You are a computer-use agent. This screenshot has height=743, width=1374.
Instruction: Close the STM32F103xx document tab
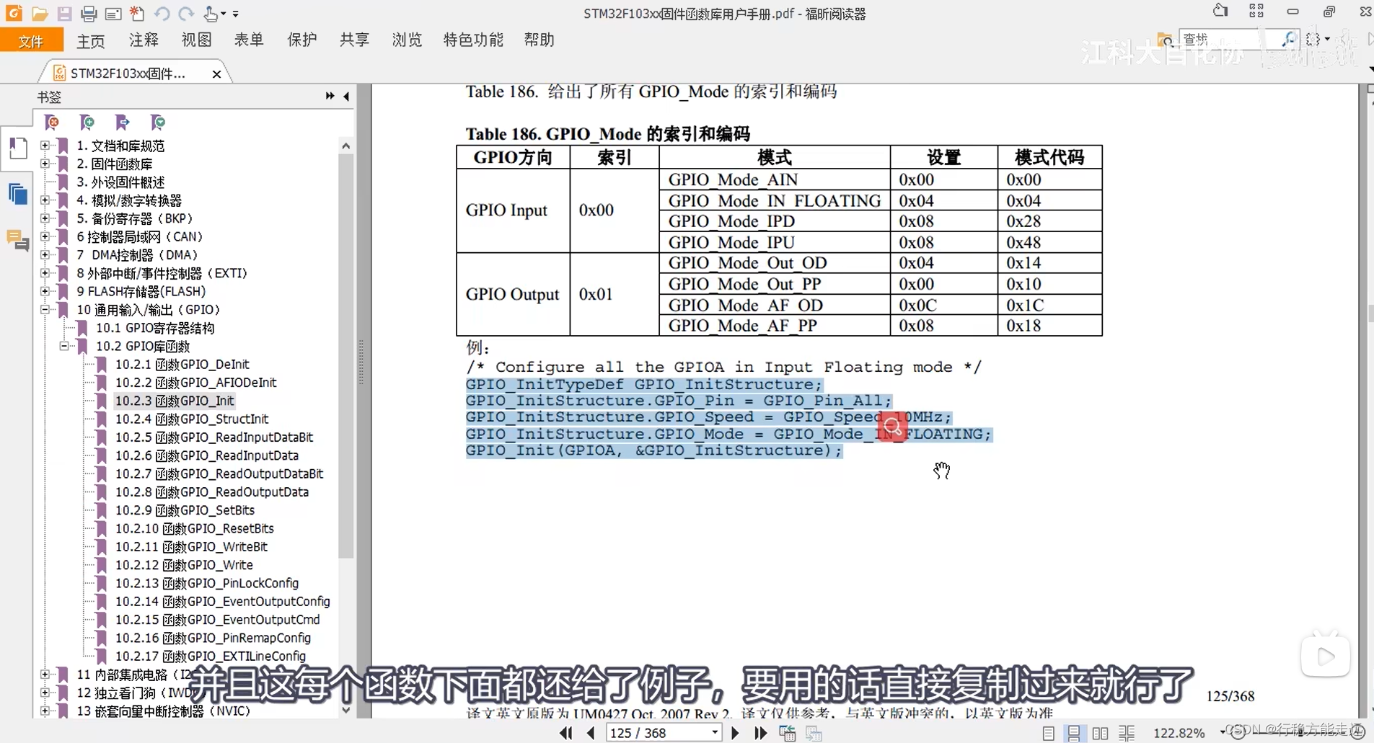click(x=216, y=74)
